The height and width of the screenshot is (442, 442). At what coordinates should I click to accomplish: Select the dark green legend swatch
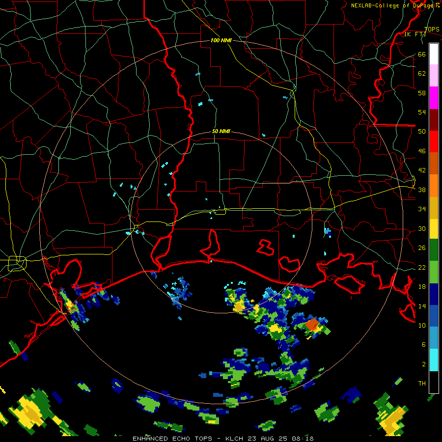tap(434, 250)
